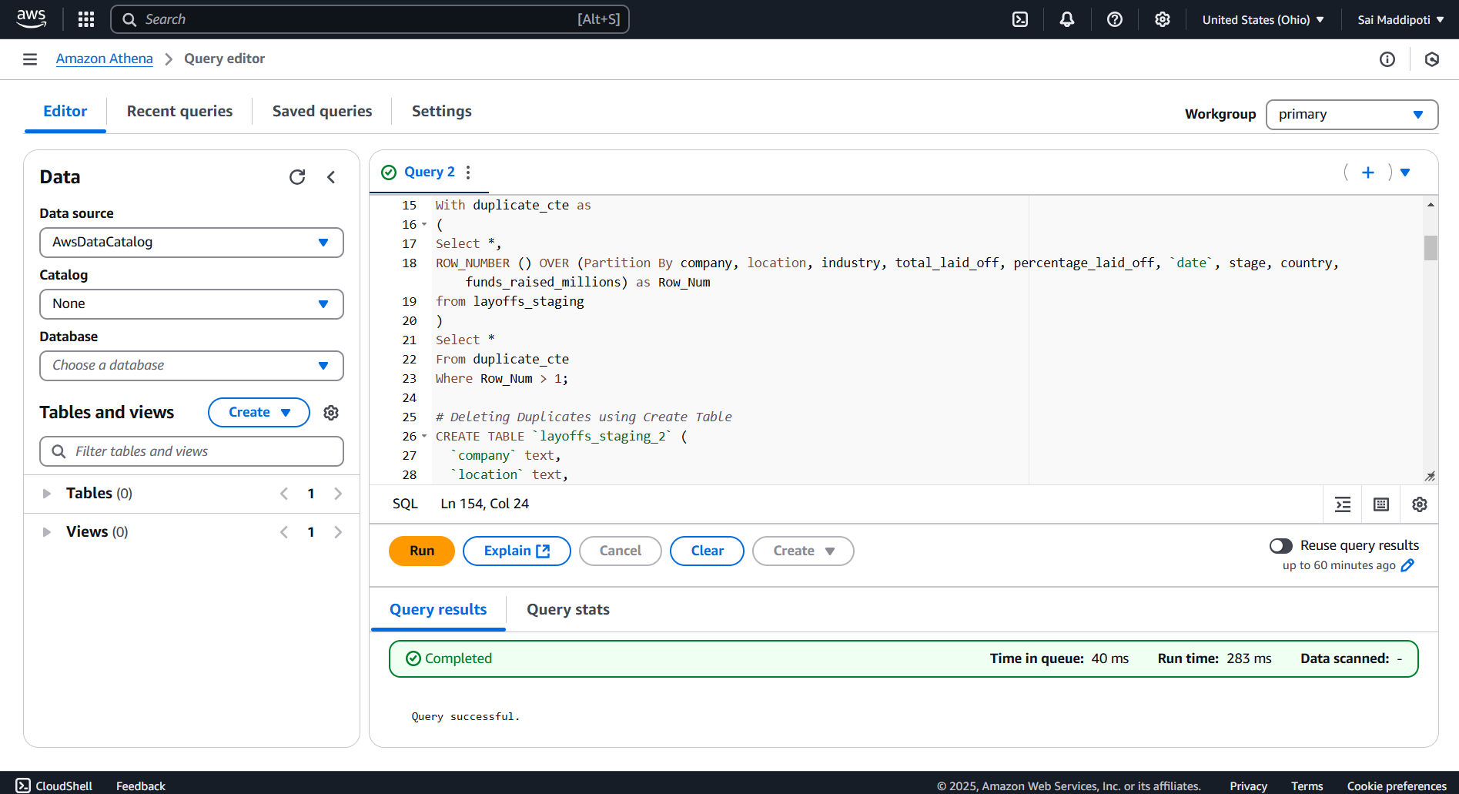Click the keyboard shortcuts icon in the editor status bar

1381,504
